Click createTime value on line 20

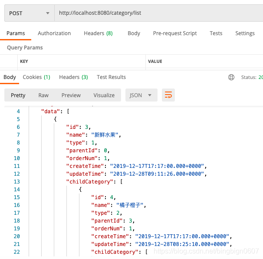click(x=182, y=236)
